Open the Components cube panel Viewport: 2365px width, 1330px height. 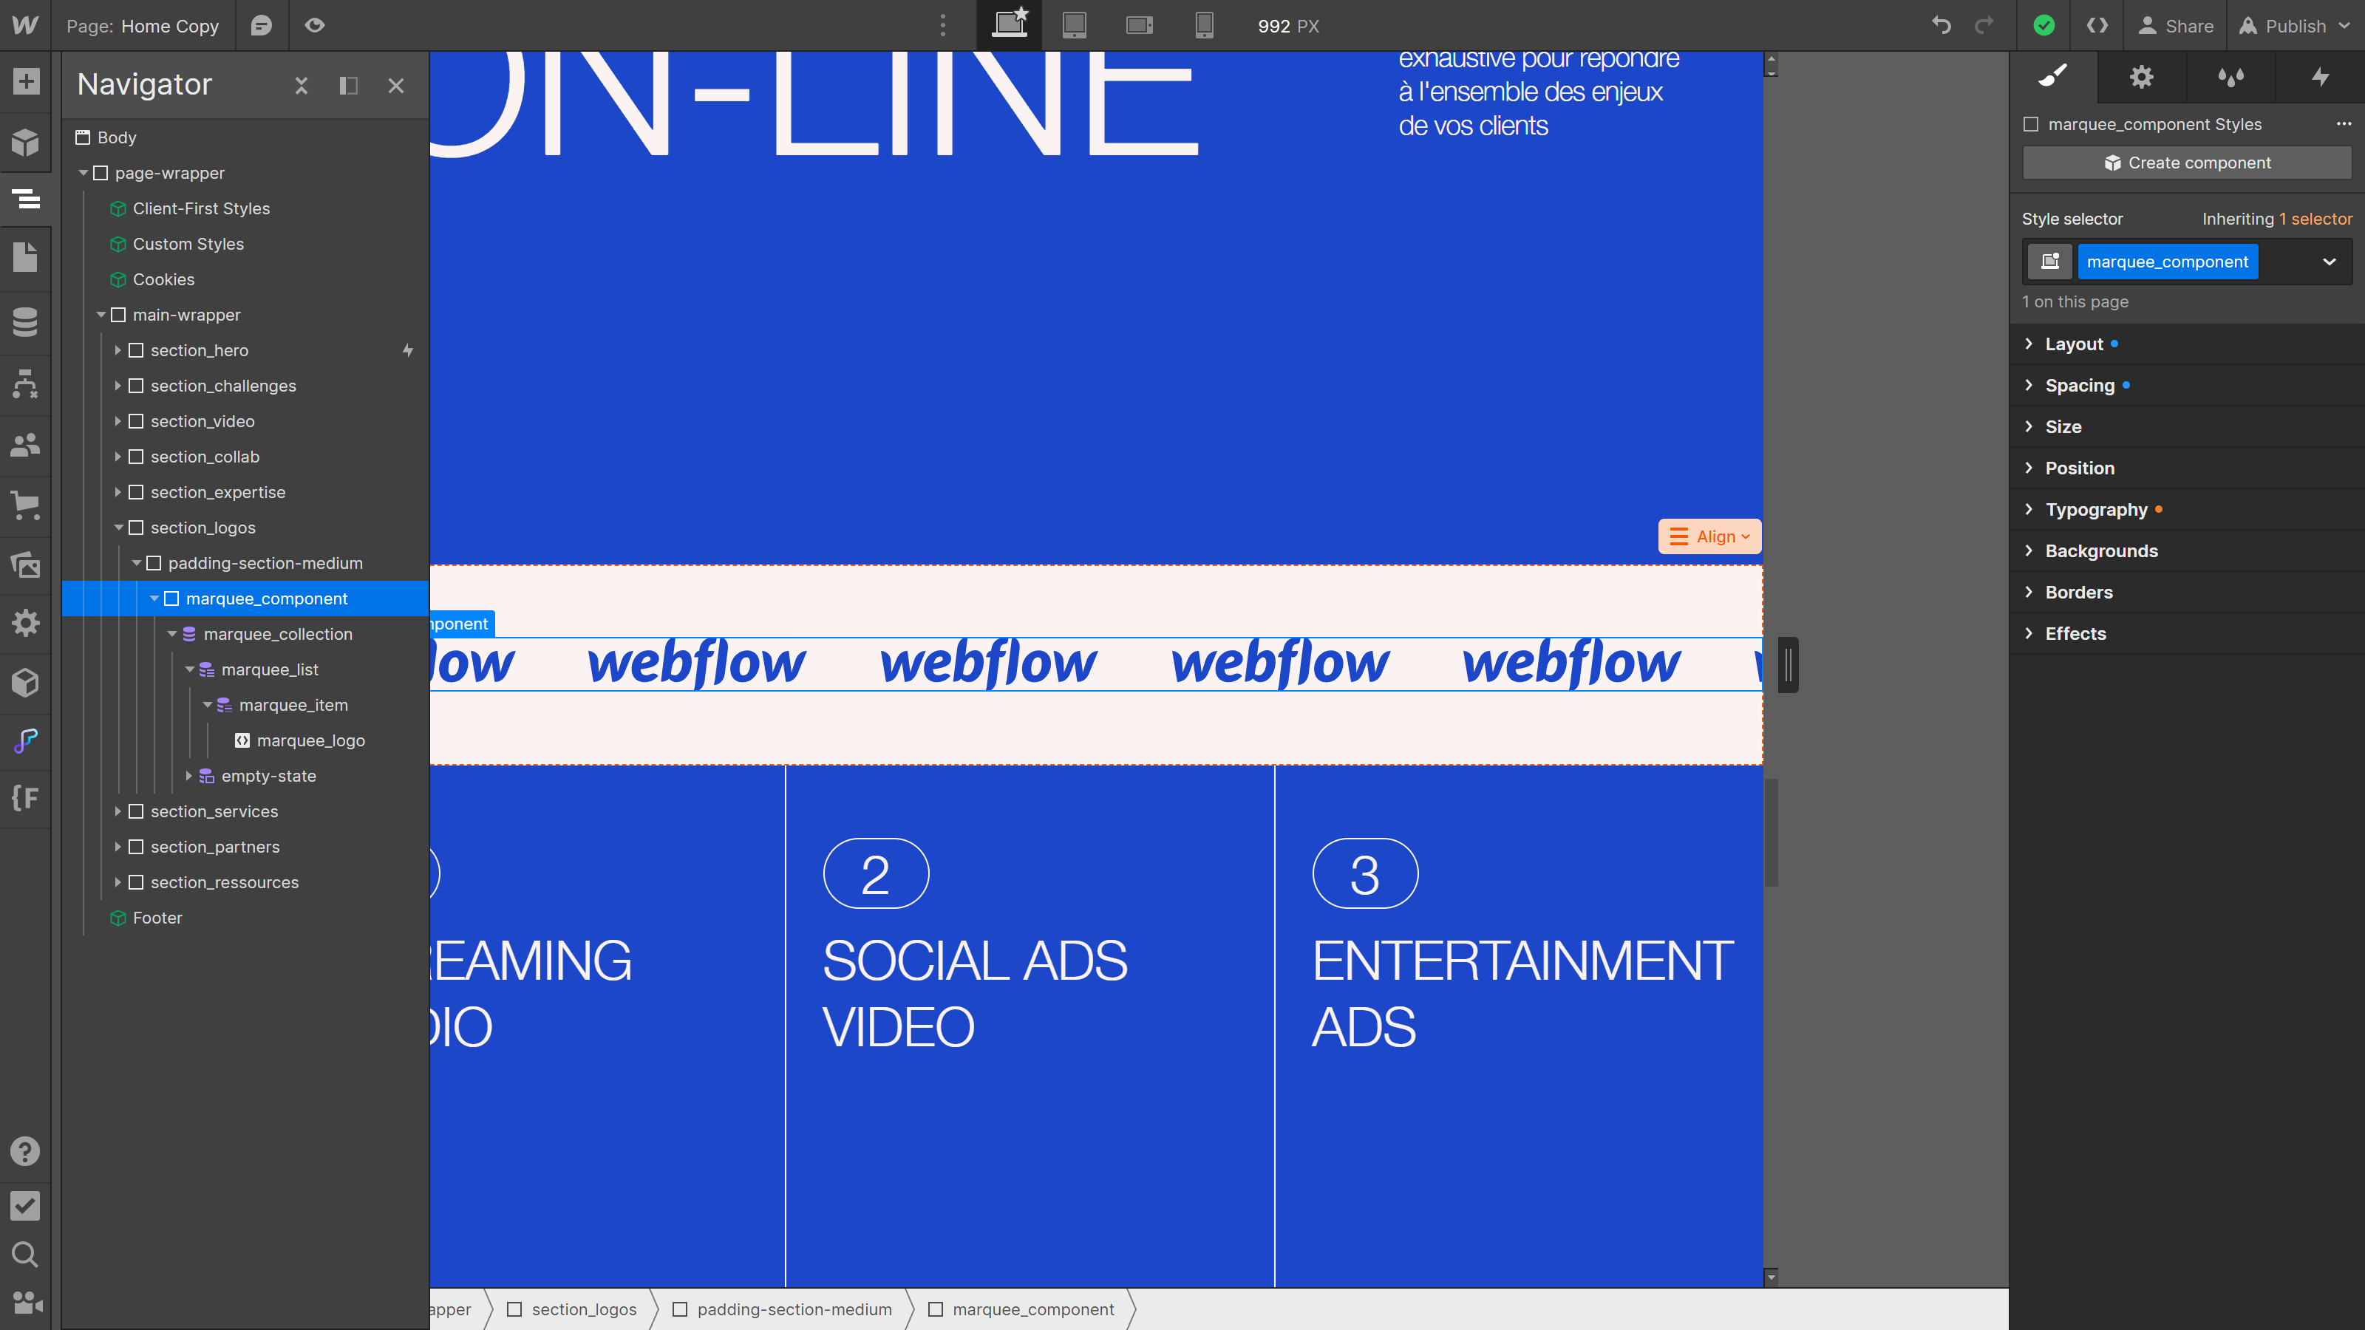25,143
